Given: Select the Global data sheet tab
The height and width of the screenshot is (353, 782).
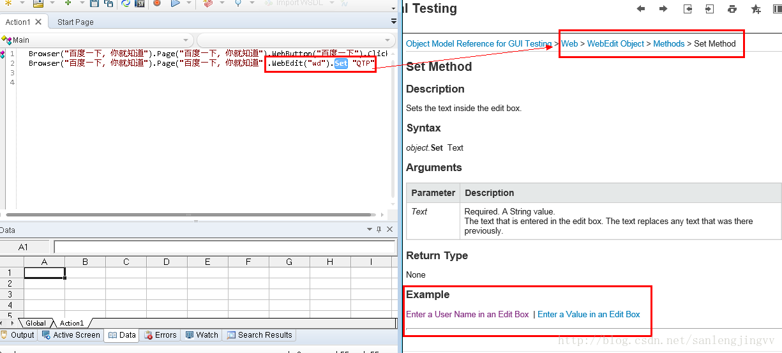Looking at the screenshot, I should [x=36, y=323].
